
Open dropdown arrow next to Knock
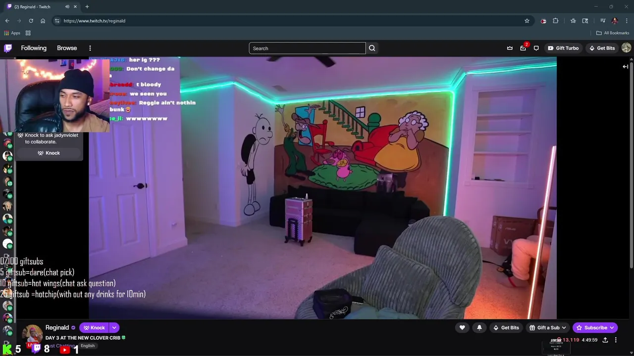[114, 327]
